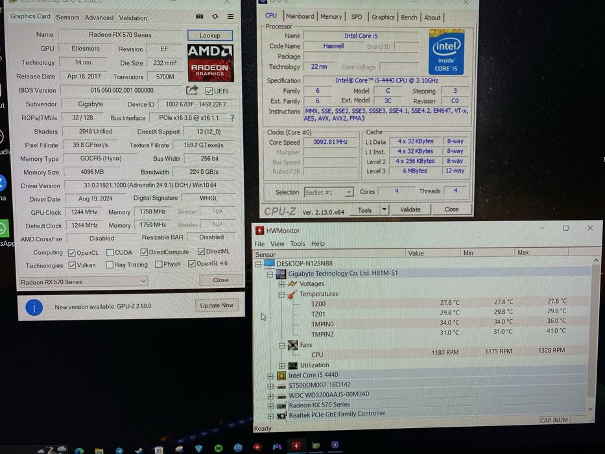The width and height of the screenshot is (605, 454).
Task: Click the GPU-Z screenshot camera icon
Action: [200, 17]
